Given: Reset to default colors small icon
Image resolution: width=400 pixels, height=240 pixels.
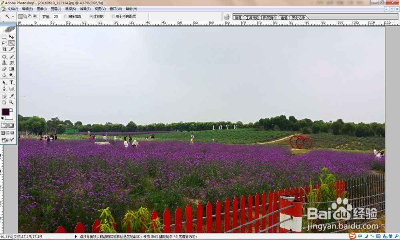Looking at the screenshot, I should click(3, 118).
